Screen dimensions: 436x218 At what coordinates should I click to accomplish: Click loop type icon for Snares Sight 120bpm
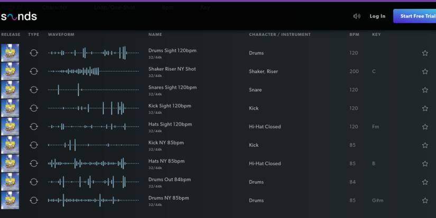34,90
